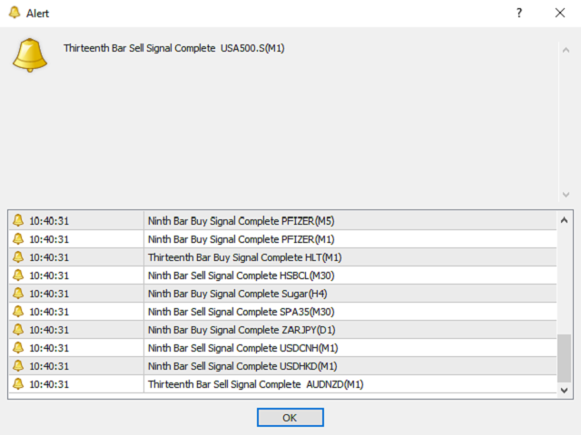This screenshot has height=435, width=581.
Task: Click bell icon beside ZARJPY(D1) alert
Action: click(x=18, y=329)
